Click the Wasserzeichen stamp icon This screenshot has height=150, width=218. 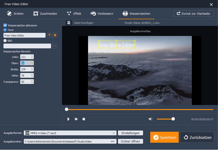coord(125,13)
